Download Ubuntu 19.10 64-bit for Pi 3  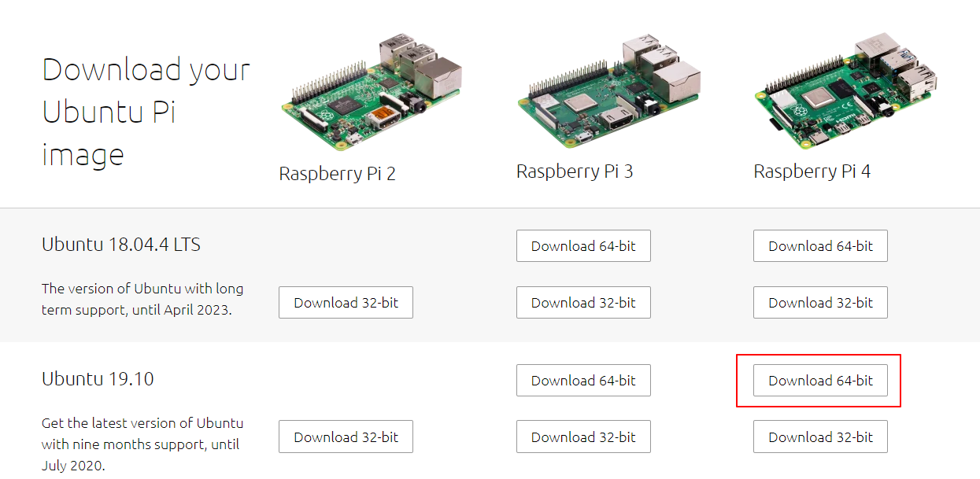click(583, 381)
